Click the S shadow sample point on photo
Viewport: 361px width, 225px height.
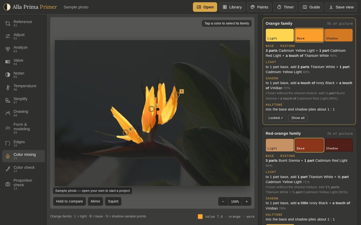click(x=177, y=95)
